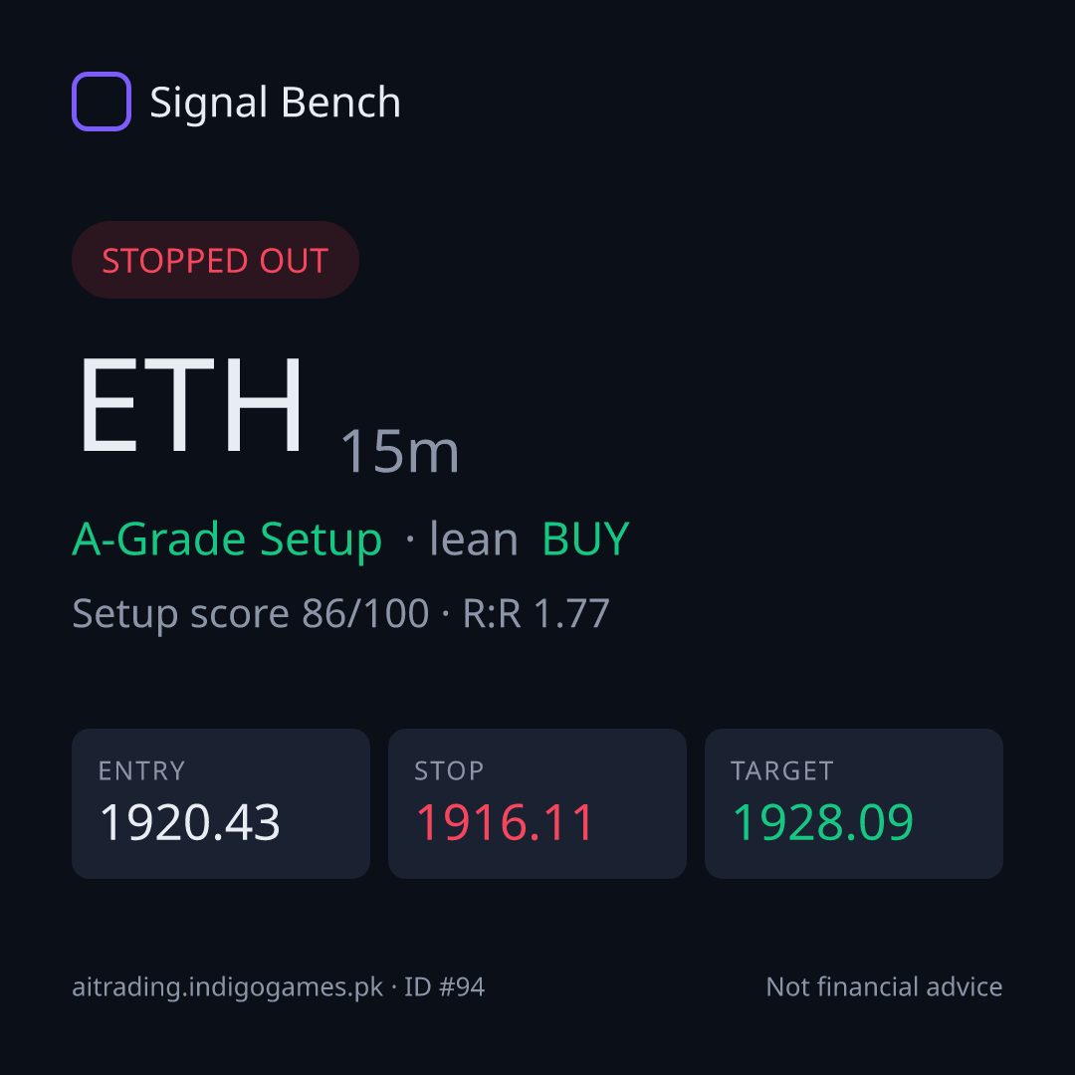Viewport: 1075px width, 1075px height.
Task: Click the red stop value 1916.11
Action: [x=505, y=822]
